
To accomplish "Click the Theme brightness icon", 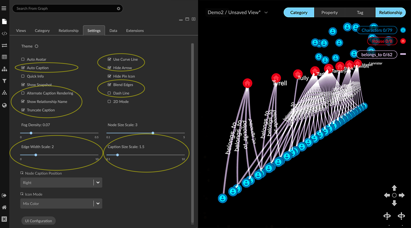I will click(x=36, y=46).
